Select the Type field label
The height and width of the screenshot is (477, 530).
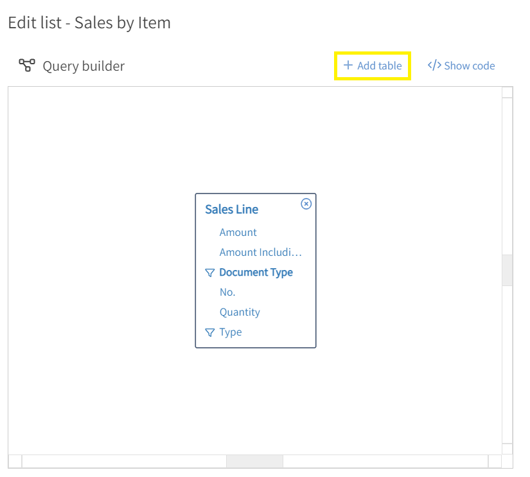(x=231, y=332)
